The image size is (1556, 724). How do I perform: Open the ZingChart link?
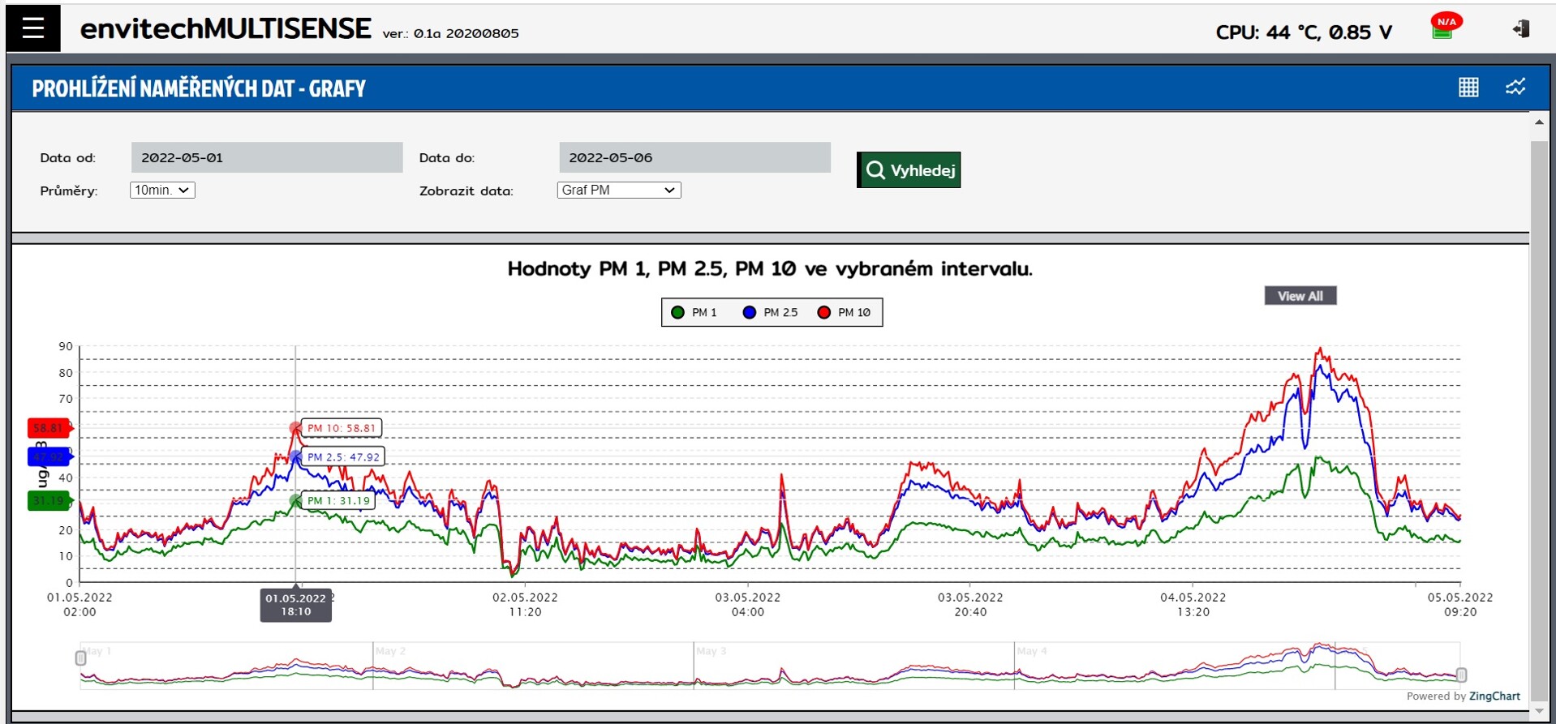click(1494, 696)
